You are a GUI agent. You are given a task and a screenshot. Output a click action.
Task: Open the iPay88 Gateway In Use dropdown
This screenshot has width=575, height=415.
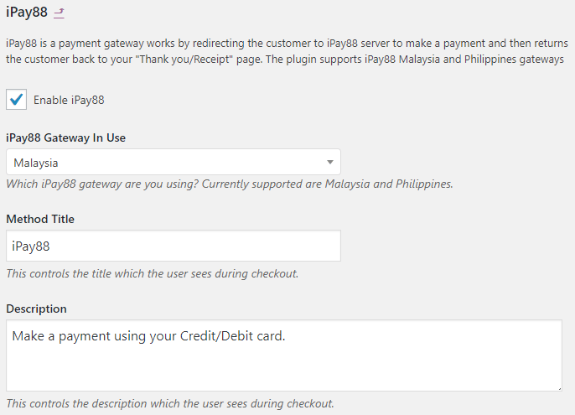[173, 162]
